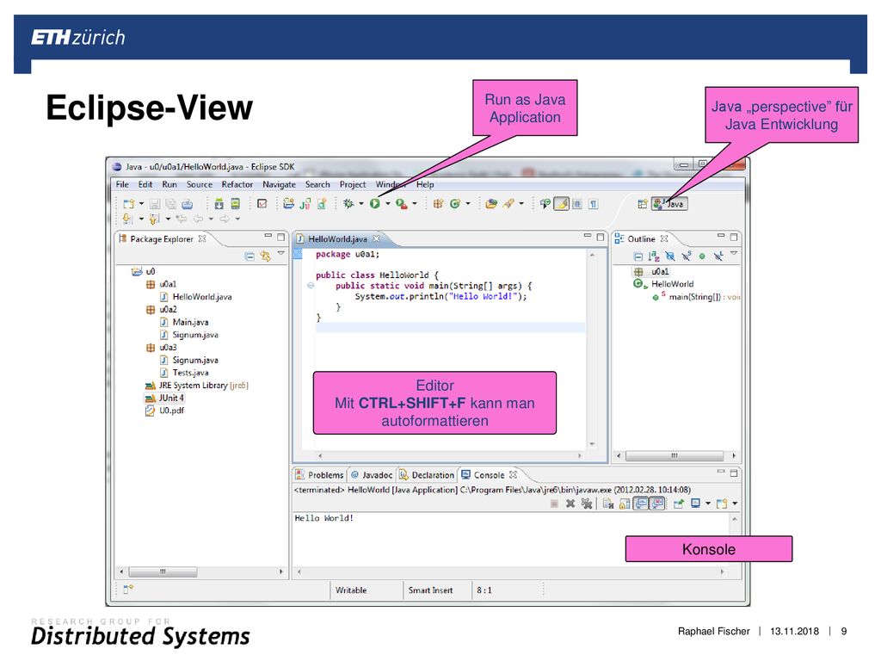
Task: Open the Refactor menu
Action: tap(237, 184)
